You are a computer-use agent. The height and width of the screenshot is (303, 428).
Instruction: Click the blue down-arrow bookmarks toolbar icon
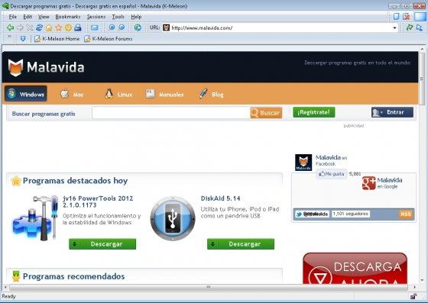(x=23, y=39)
